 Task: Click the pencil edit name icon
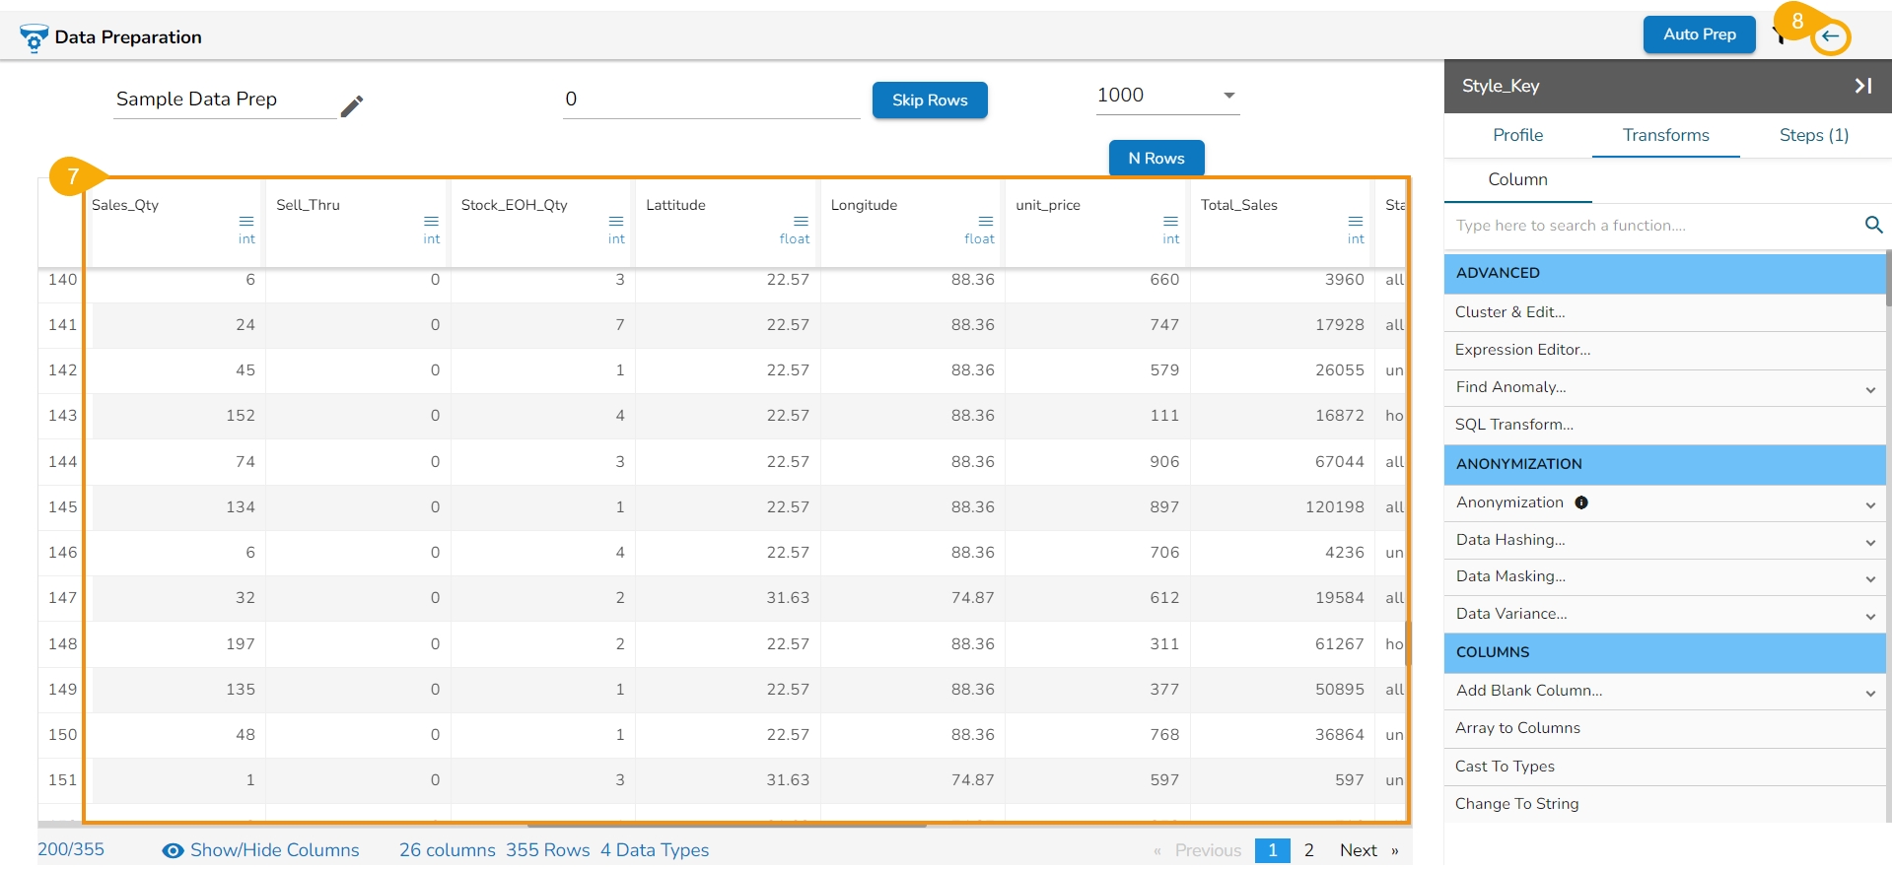pyautogui.click(x=352, y=106)
